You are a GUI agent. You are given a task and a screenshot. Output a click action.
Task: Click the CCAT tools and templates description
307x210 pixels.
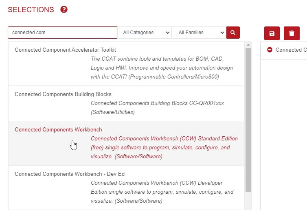[162, 68]
